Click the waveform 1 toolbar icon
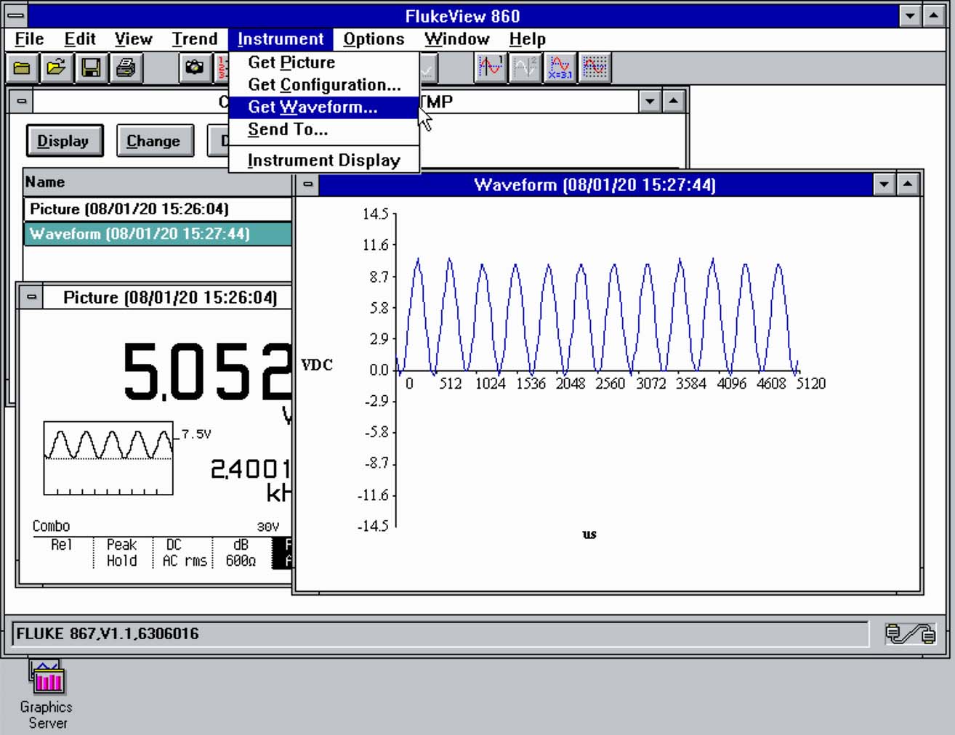955x735 pixels. point(491,68)
